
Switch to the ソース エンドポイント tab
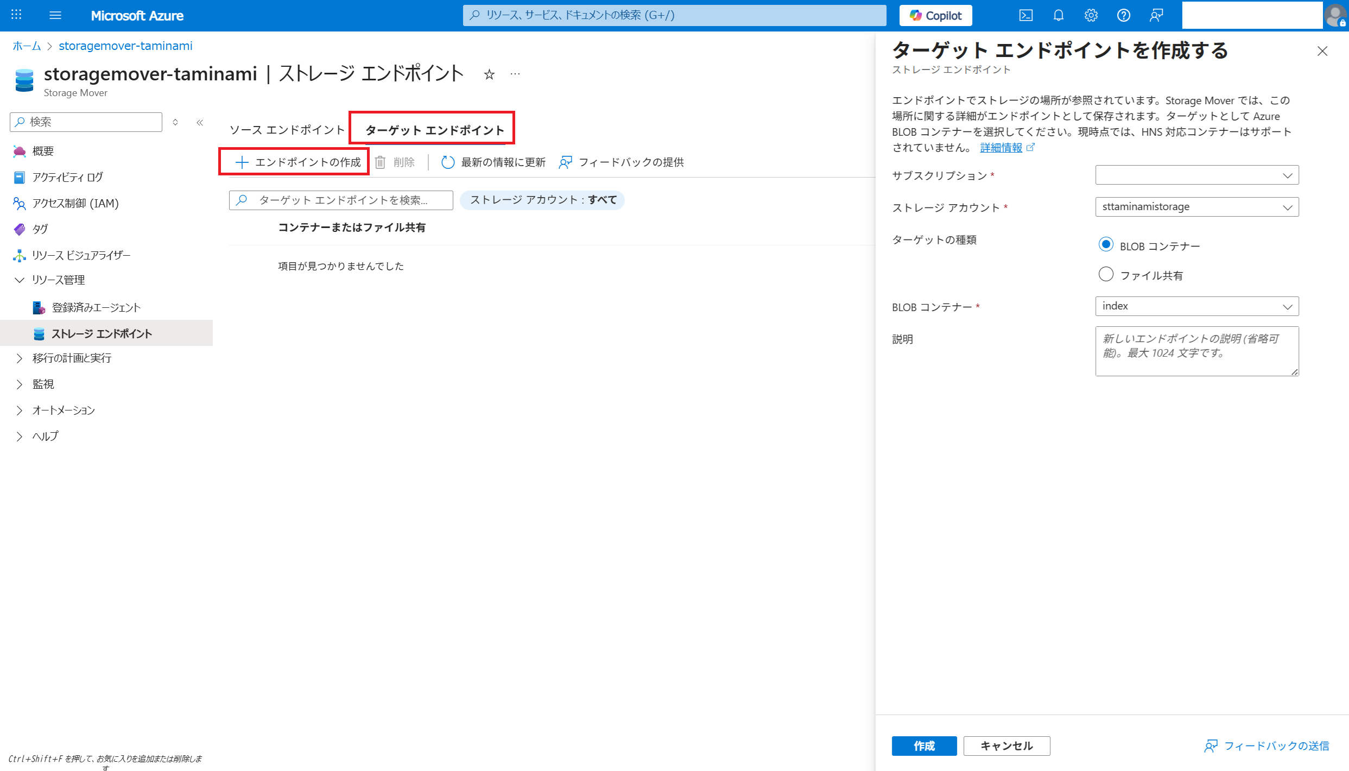pyautogui.click(x=287, y=130)
